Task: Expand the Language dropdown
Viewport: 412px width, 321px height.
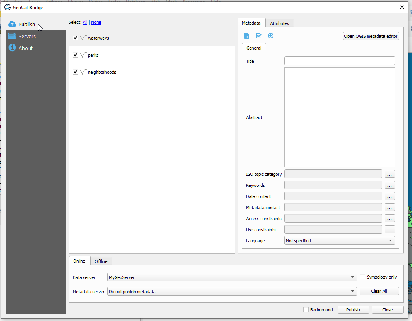Action: click(340, 241)
